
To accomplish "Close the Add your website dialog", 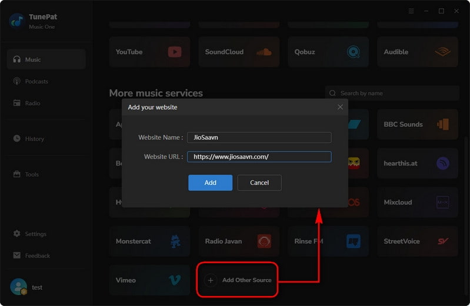I will pos(340,107).
